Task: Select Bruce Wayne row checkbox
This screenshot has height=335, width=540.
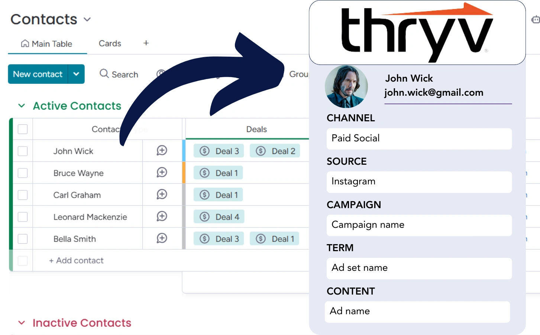Action: (x=23, y=173)
